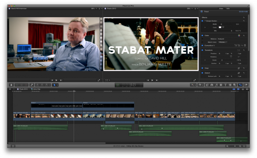Toggle the Transform section checkbox

(202, 50)
